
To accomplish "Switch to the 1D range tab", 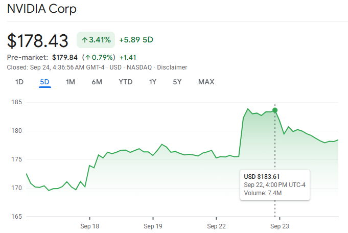I will click(19, 82).
